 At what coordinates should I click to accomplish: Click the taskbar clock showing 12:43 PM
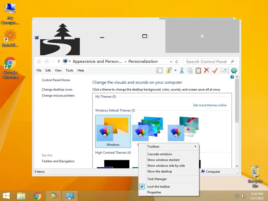(257, 196)
